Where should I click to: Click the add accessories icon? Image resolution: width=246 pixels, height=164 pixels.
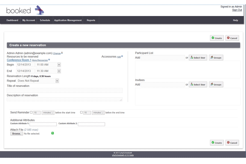123,57
